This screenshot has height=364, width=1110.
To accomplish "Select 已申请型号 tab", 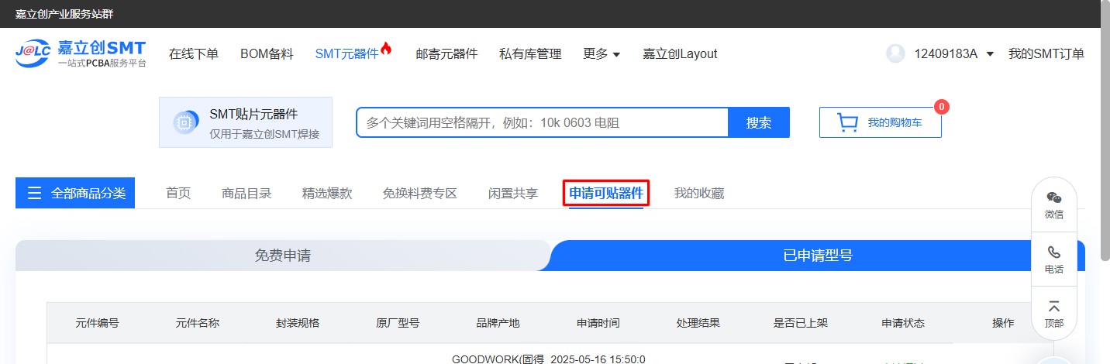I will click(x=818, y=256).
